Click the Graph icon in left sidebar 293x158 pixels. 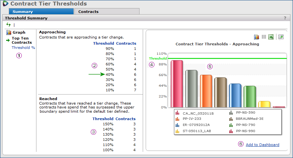[9, 32]
